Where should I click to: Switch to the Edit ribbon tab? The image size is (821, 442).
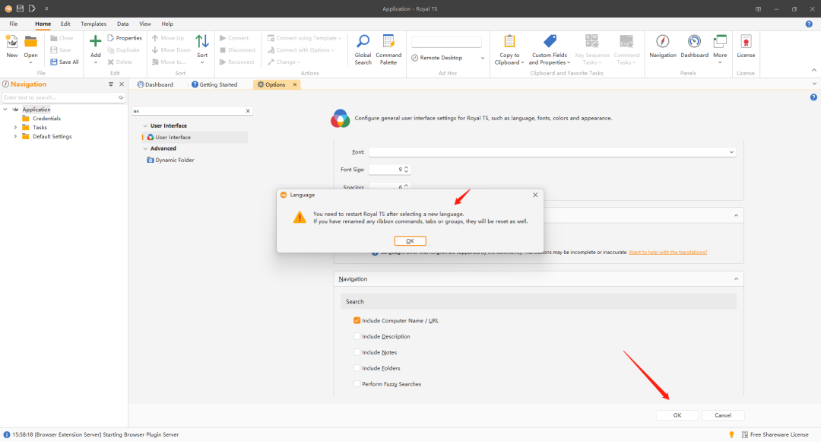coord(65,24)
